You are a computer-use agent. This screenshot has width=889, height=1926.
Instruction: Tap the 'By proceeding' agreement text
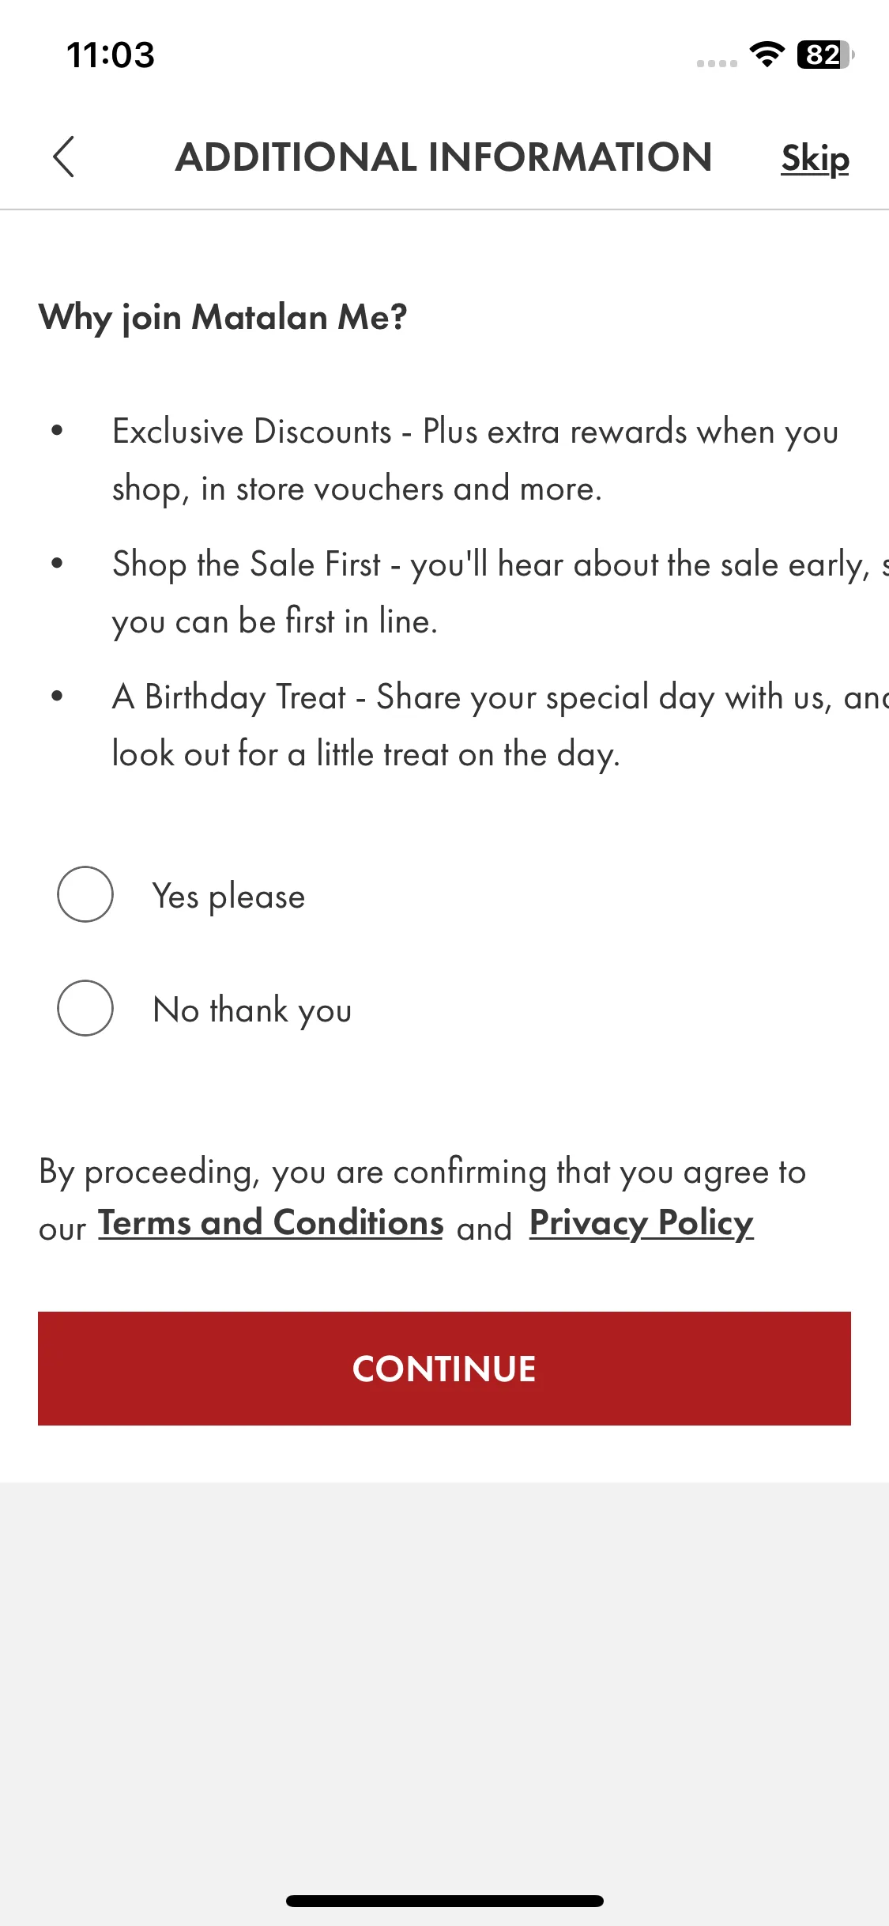tap(423, 1199)
